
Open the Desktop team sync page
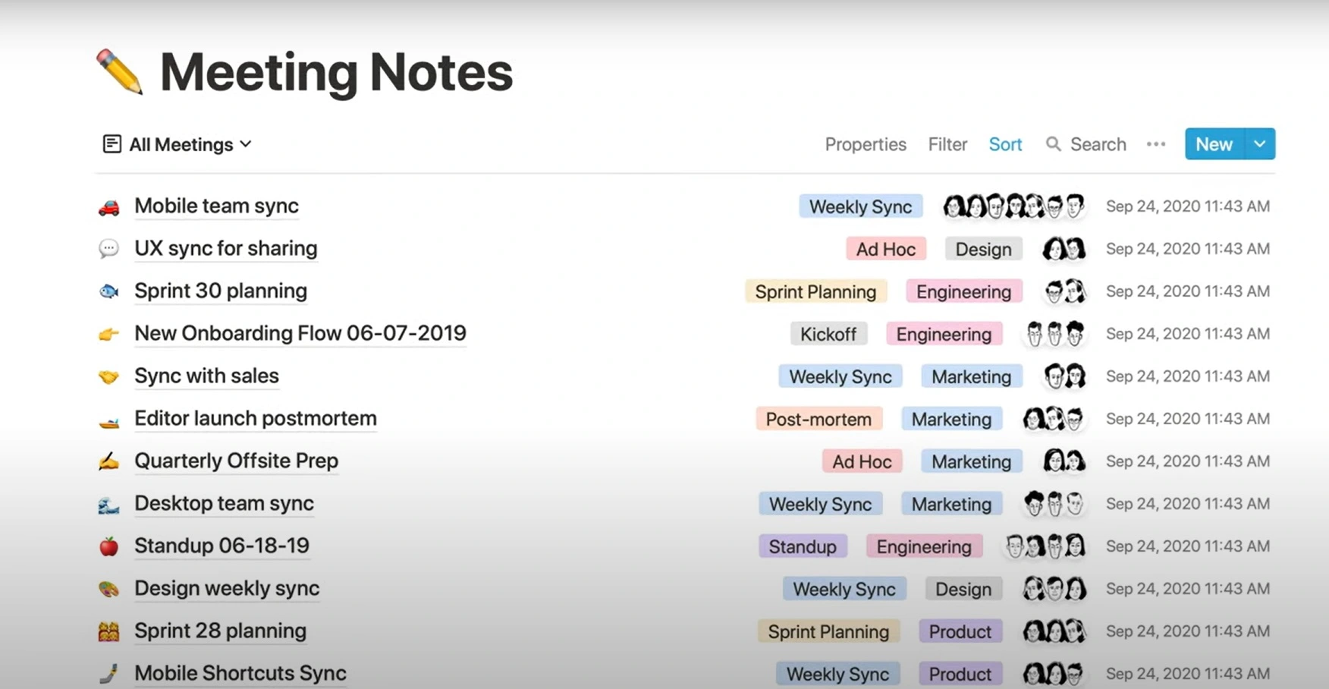click(224, 503)
